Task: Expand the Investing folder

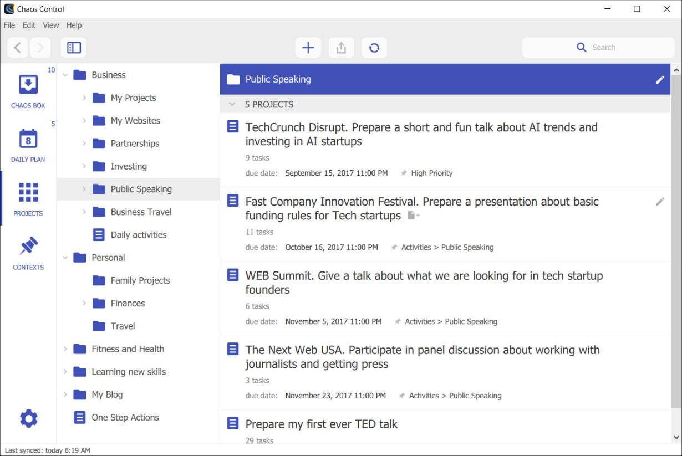Action: pyautogui.click(x=84, y=166)
